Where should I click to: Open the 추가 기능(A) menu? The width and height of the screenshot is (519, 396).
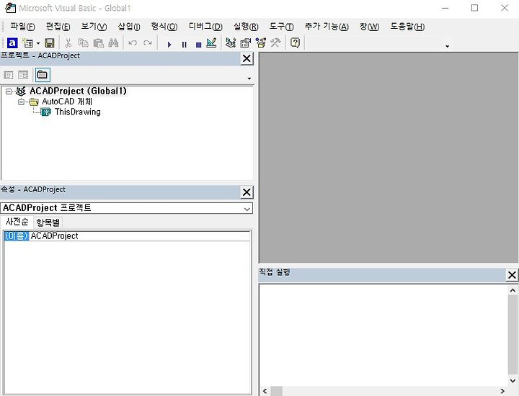327,27
